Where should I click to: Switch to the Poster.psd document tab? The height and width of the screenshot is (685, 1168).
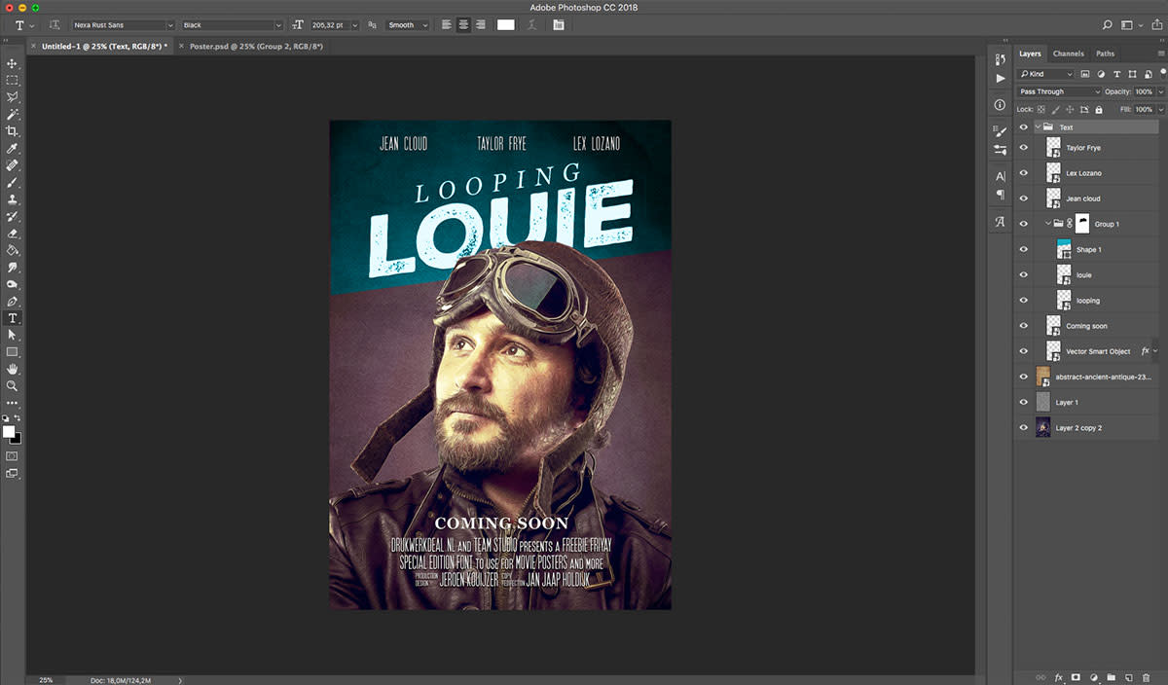255,46
